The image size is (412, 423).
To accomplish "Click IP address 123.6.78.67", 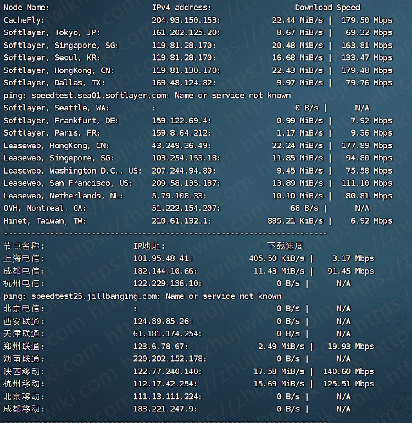I will tap(160, 347).
